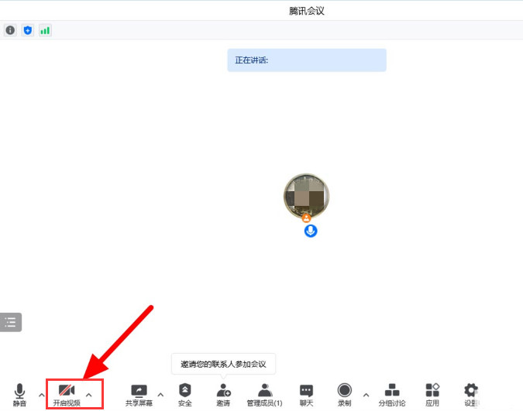Mute the microphone with 静音 button
Viewport: 523px width, 411px height.
pyautogui.click(x=19, y=395)
